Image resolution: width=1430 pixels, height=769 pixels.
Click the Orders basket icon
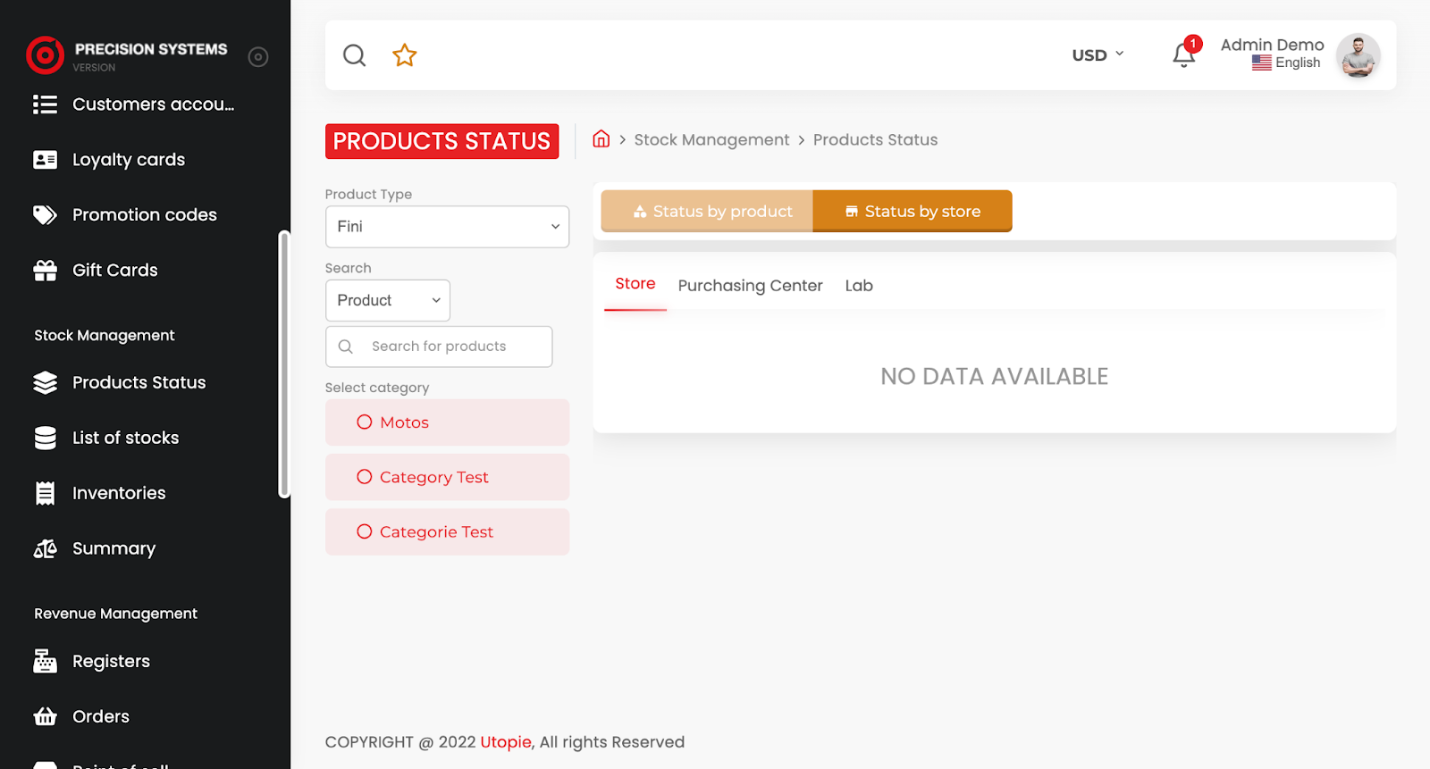click(45, 717)
